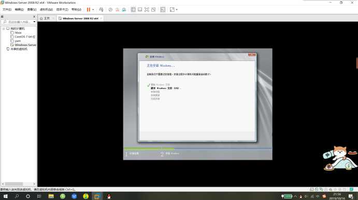Switch to Unity mode icon
Image resolution: width=358 pixels, height=200 pixels.
tap(153, 10)
